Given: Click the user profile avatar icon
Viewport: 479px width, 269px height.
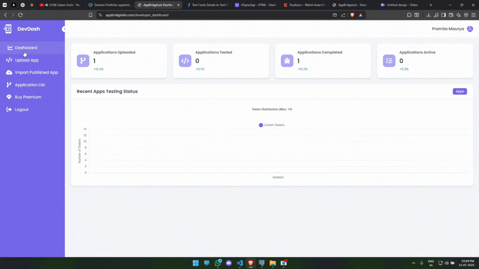Looking at the screenshot, I should 470,29.
